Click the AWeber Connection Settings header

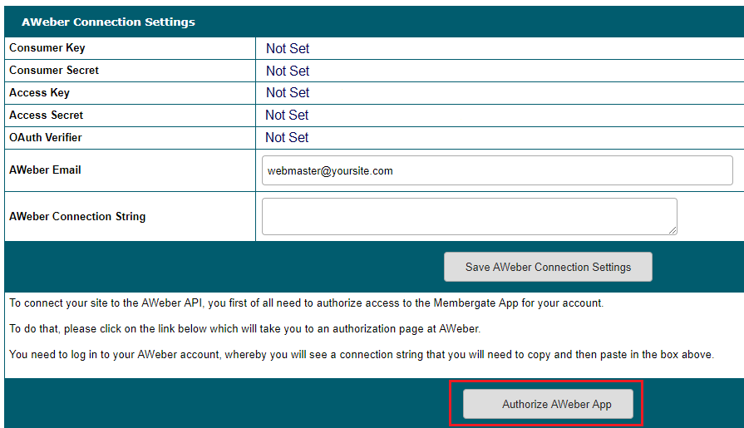(108, 22)
